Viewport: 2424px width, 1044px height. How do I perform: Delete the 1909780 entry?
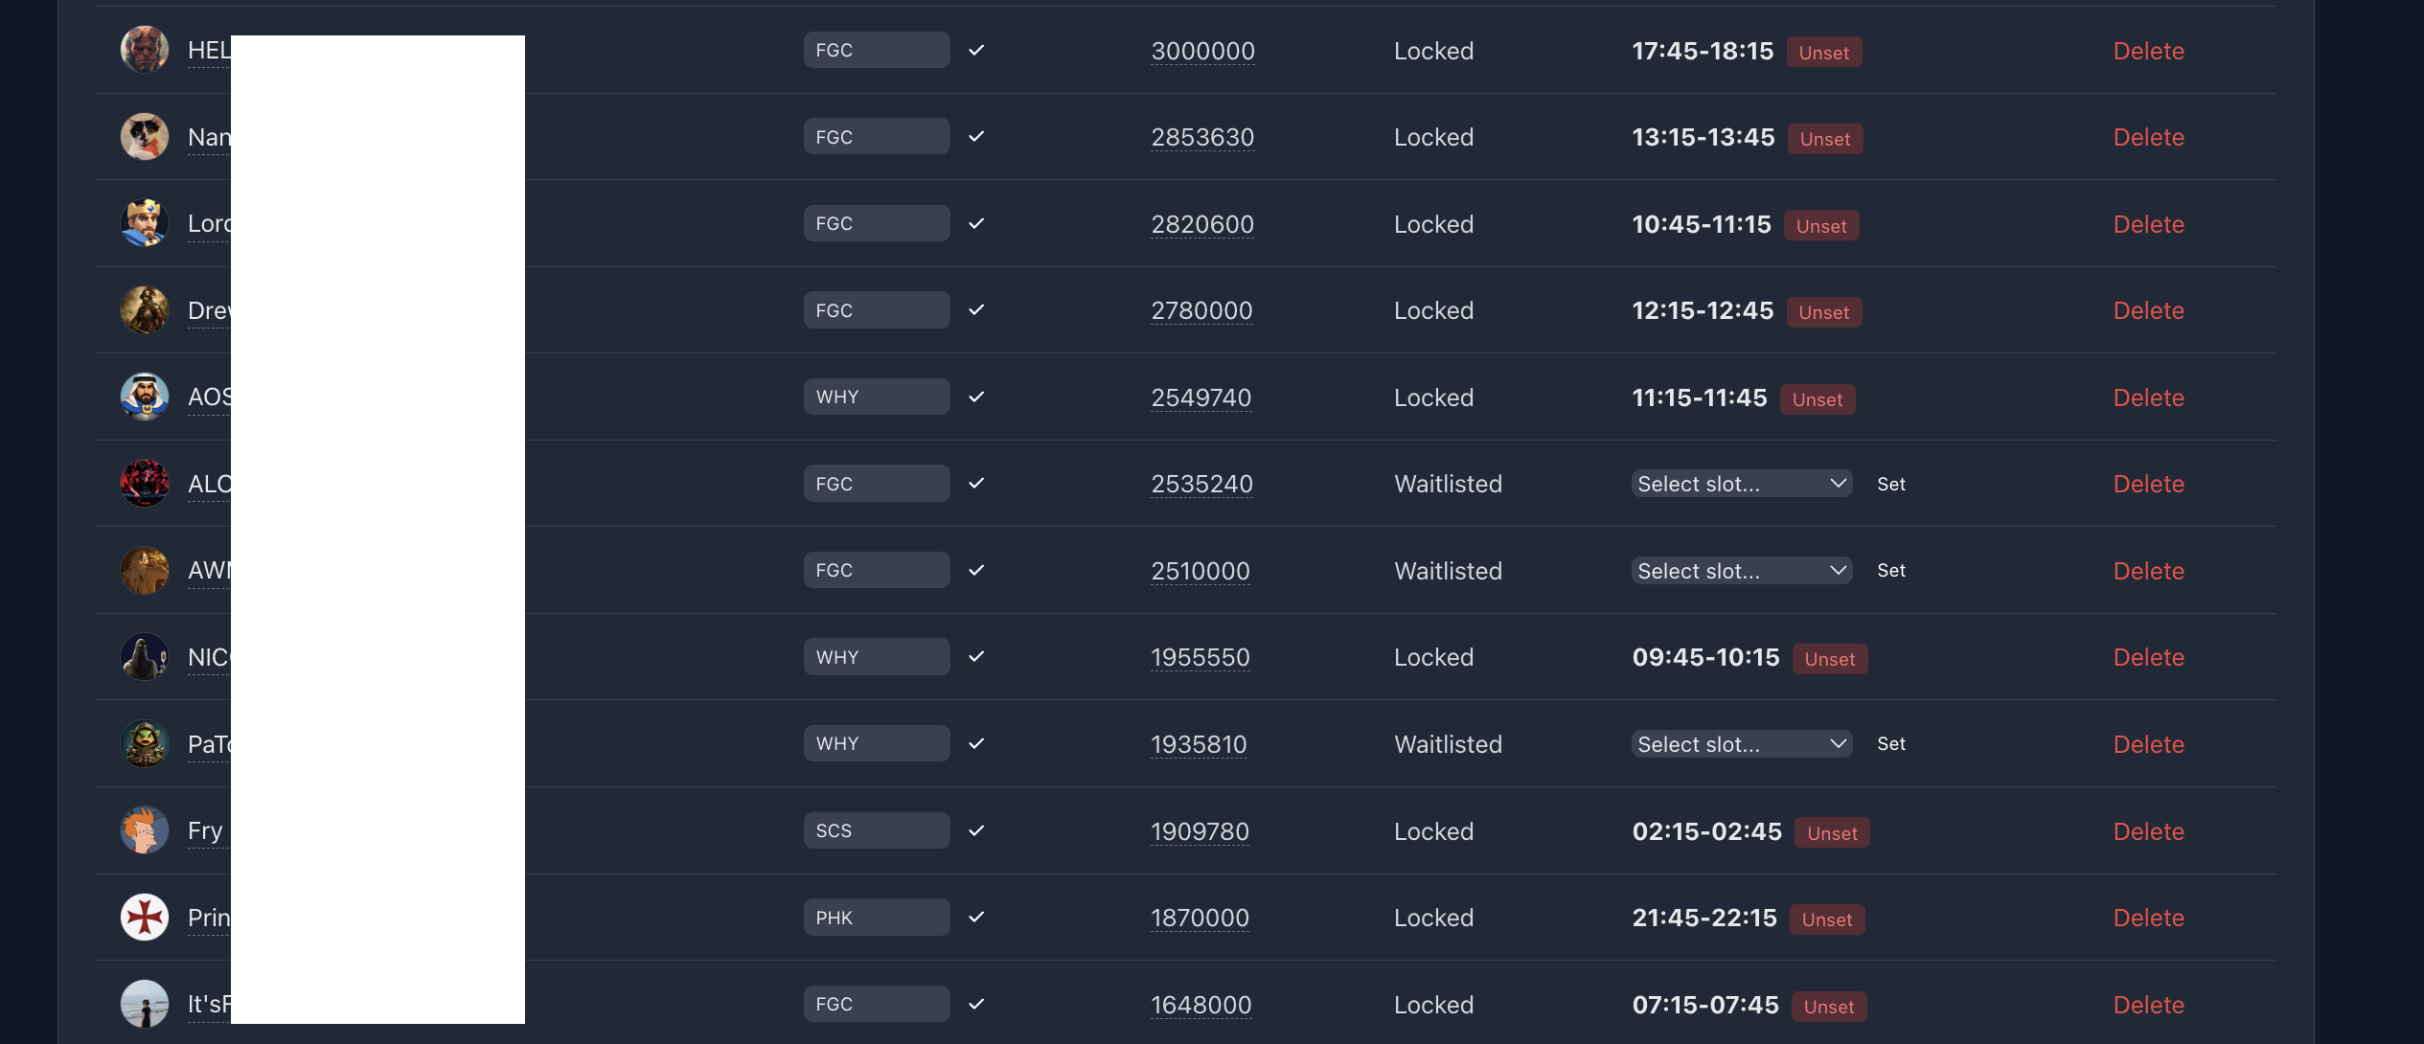pyautogui.click(x=2149, y=831)
